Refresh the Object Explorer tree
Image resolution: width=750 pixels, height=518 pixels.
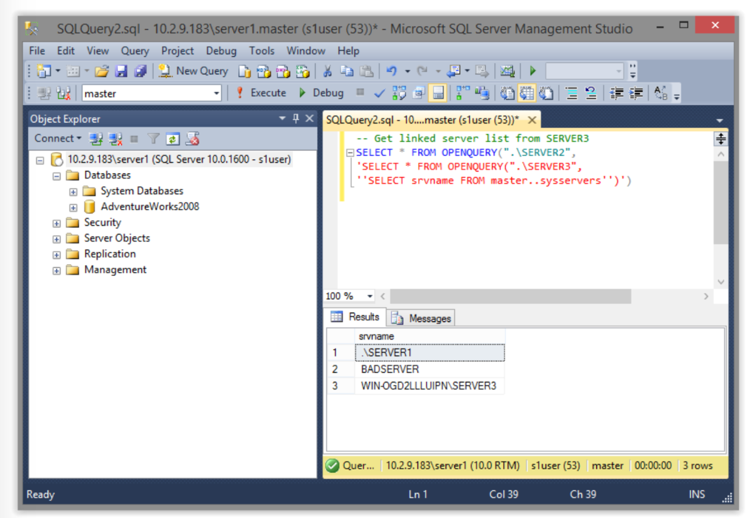(x=172, y=139)
